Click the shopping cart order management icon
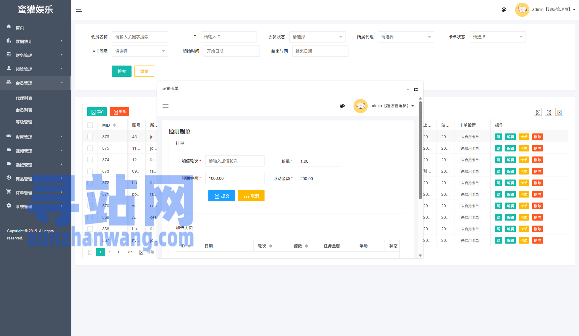 pos(9,192)
